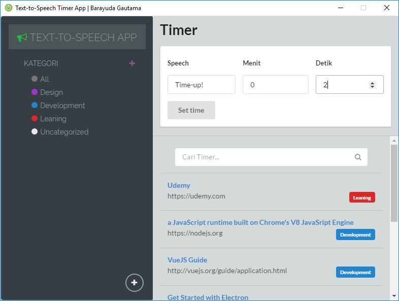Click the Menit input field

click(275, 85)
